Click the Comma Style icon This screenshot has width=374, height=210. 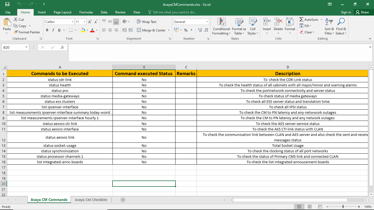click(192, 30)
